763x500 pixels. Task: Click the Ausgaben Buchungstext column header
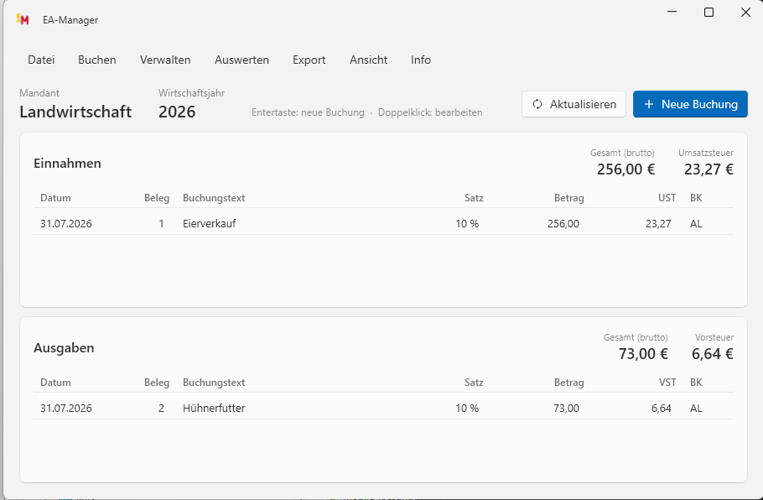pyautogui.click(x=214, y=383)
